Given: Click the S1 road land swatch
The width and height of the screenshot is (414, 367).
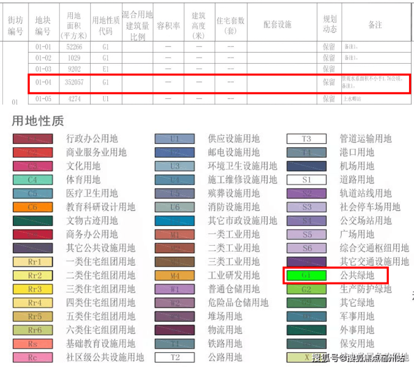Looking at the screenshot, I should point(306,180).
